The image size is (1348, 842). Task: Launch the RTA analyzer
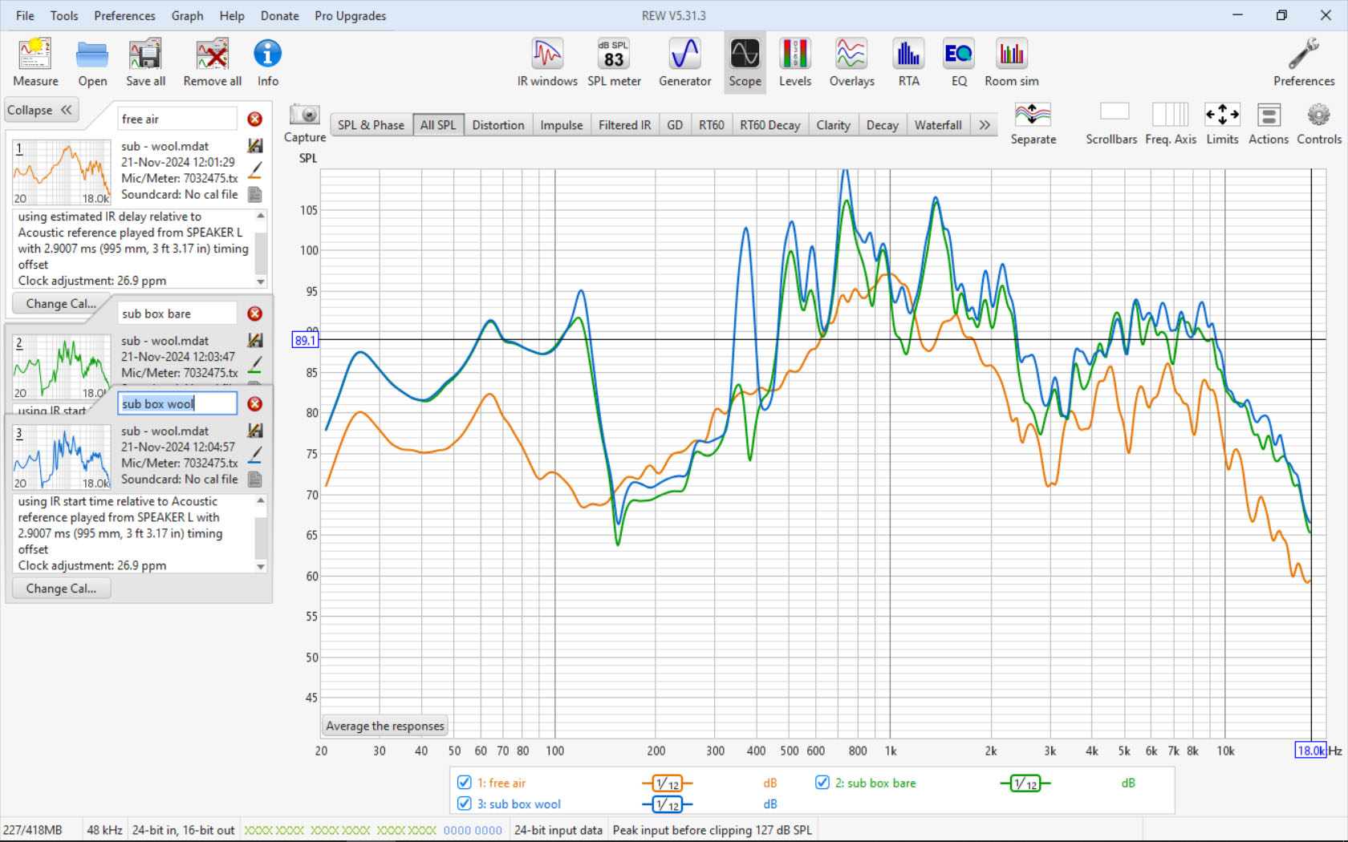click(908, 63)
